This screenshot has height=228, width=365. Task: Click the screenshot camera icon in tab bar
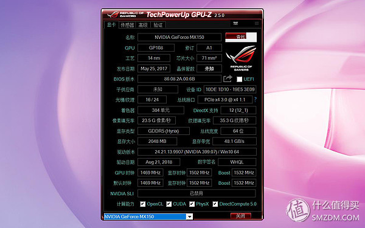click(235, 23)
